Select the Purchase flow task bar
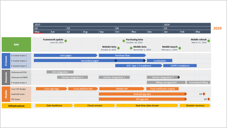 122,55
